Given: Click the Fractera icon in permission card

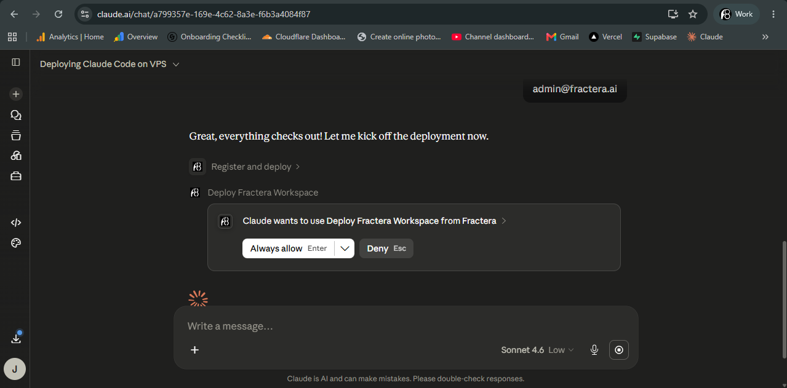Looking at the screenshot, I should tap(225, 221).
